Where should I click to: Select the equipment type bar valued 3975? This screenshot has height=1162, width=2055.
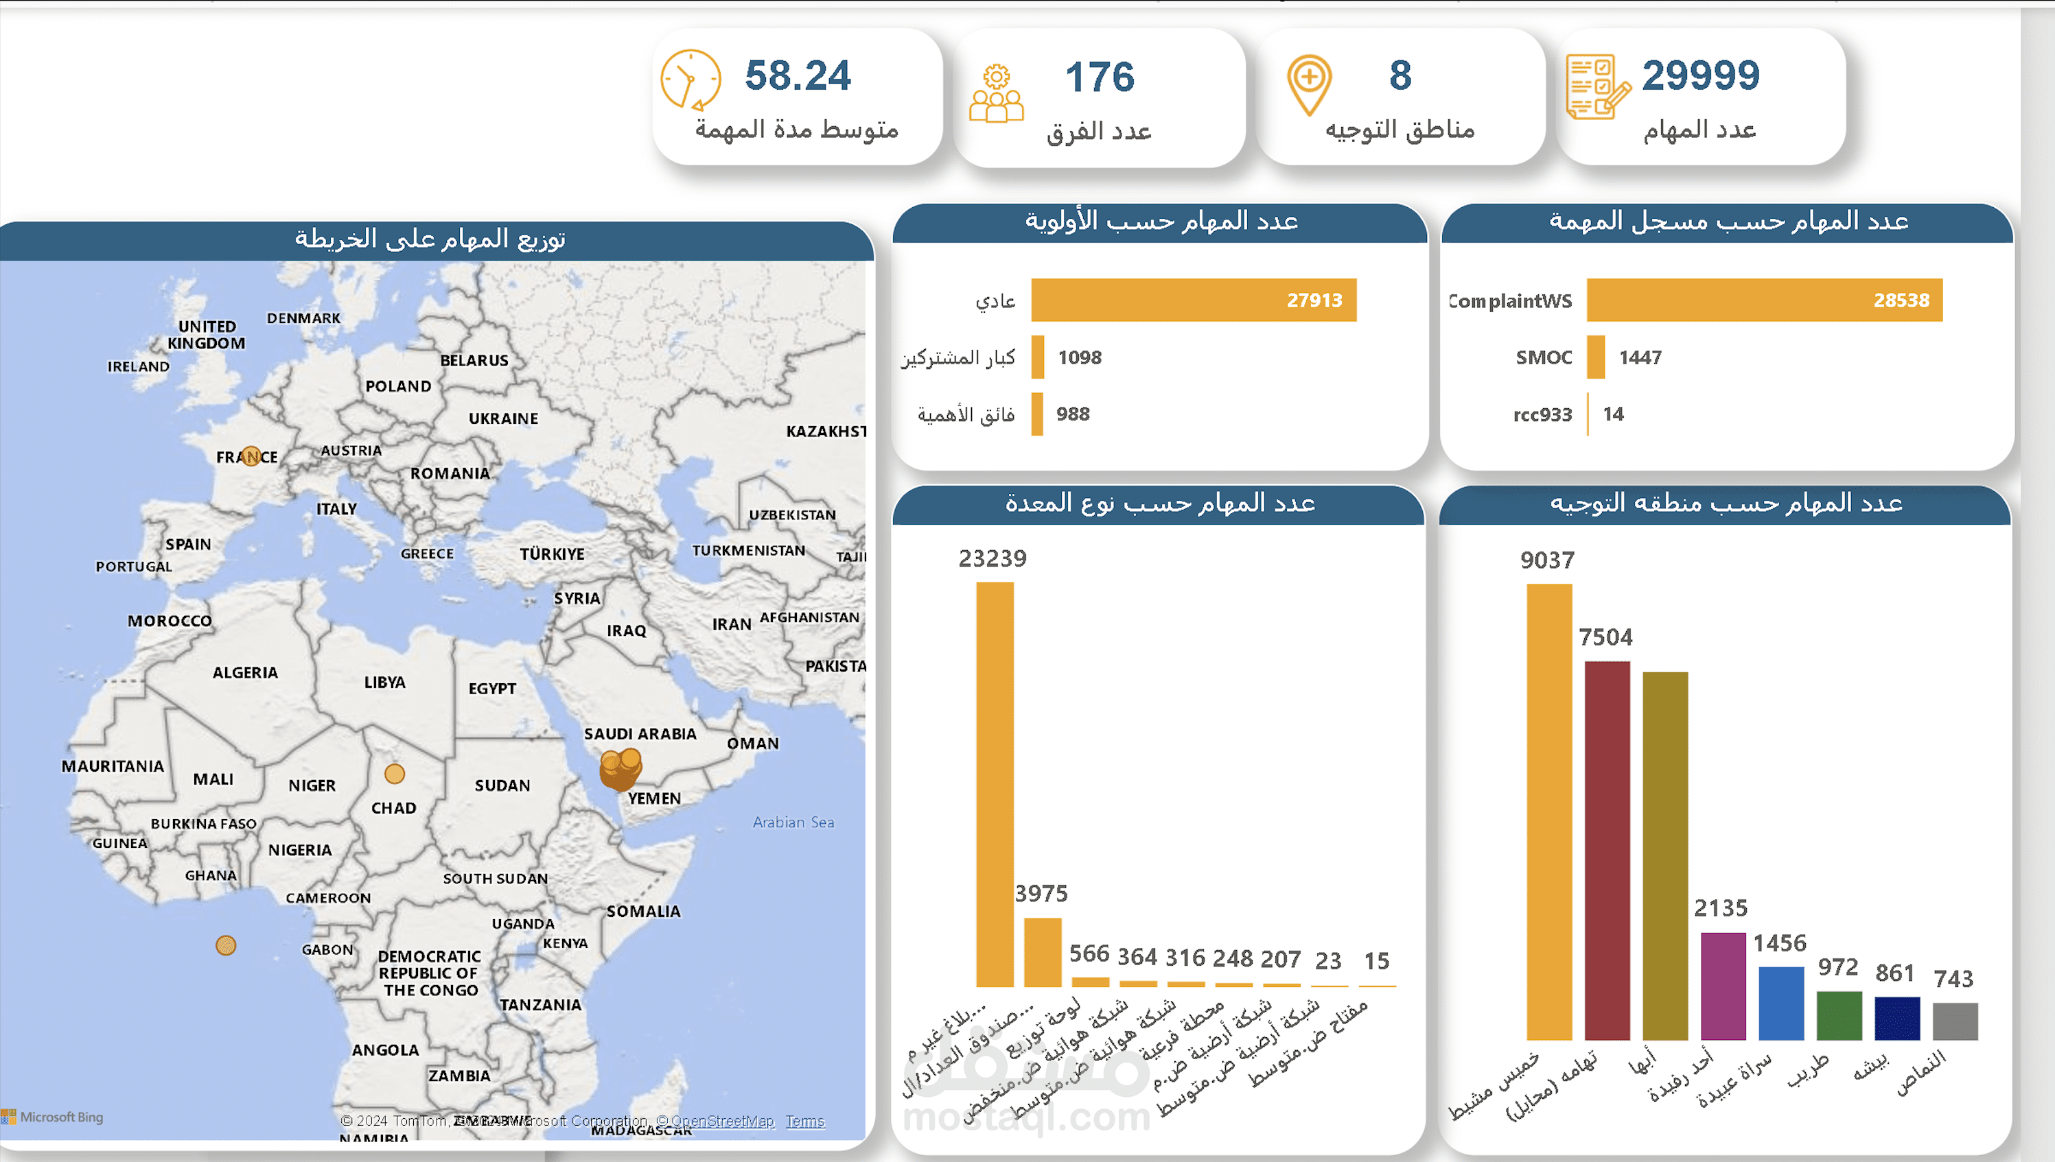point(1042,952)
